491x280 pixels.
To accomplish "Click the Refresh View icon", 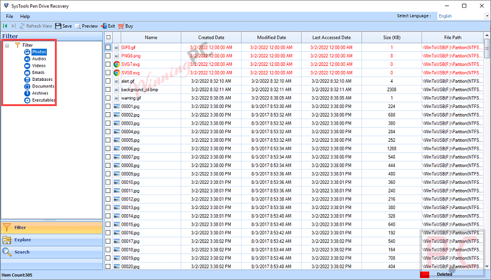I will pos(22,26).
